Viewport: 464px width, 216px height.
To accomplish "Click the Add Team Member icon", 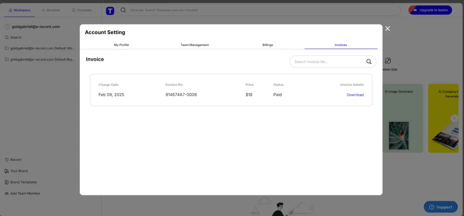I will point(7,193).
